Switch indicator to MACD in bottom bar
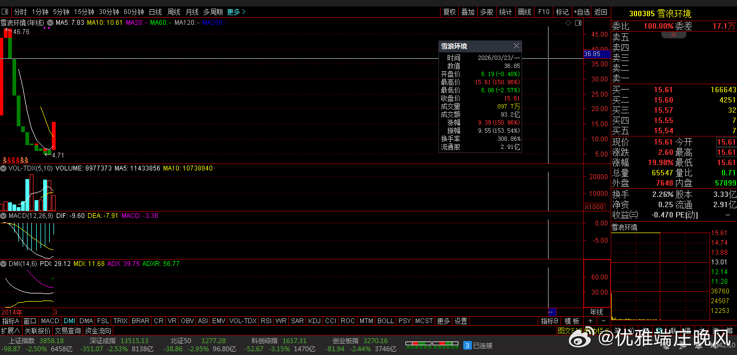The image size is (737, 355). pyautogui.click(x=50, y=321)
